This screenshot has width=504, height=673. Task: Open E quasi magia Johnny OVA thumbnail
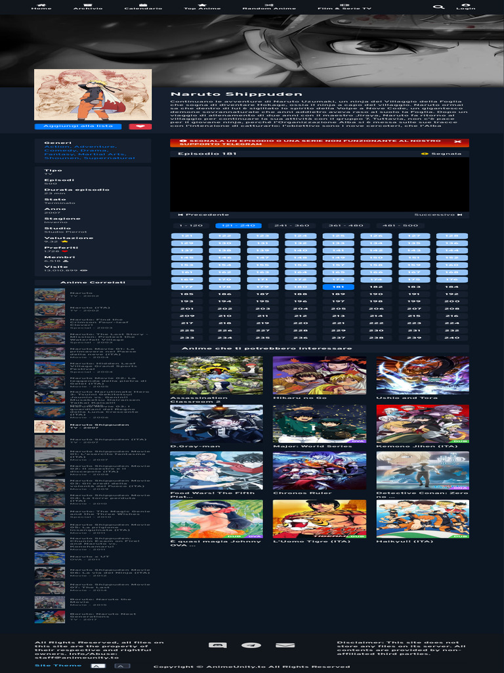pyautogui.click(x=217, y=519)
